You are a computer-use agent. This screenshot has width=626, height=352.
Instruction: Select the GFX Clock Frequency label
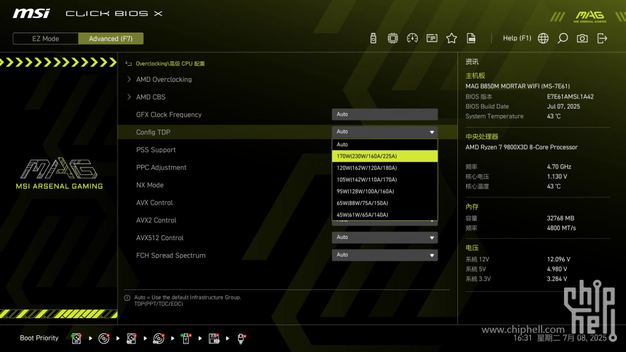[169, 114]
